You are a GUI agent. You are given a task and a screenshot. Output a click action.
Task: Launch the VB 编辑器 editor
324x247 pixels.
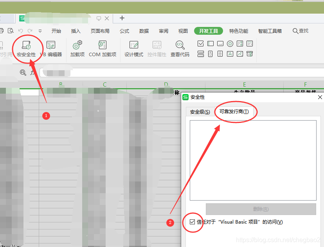point(51,49)
